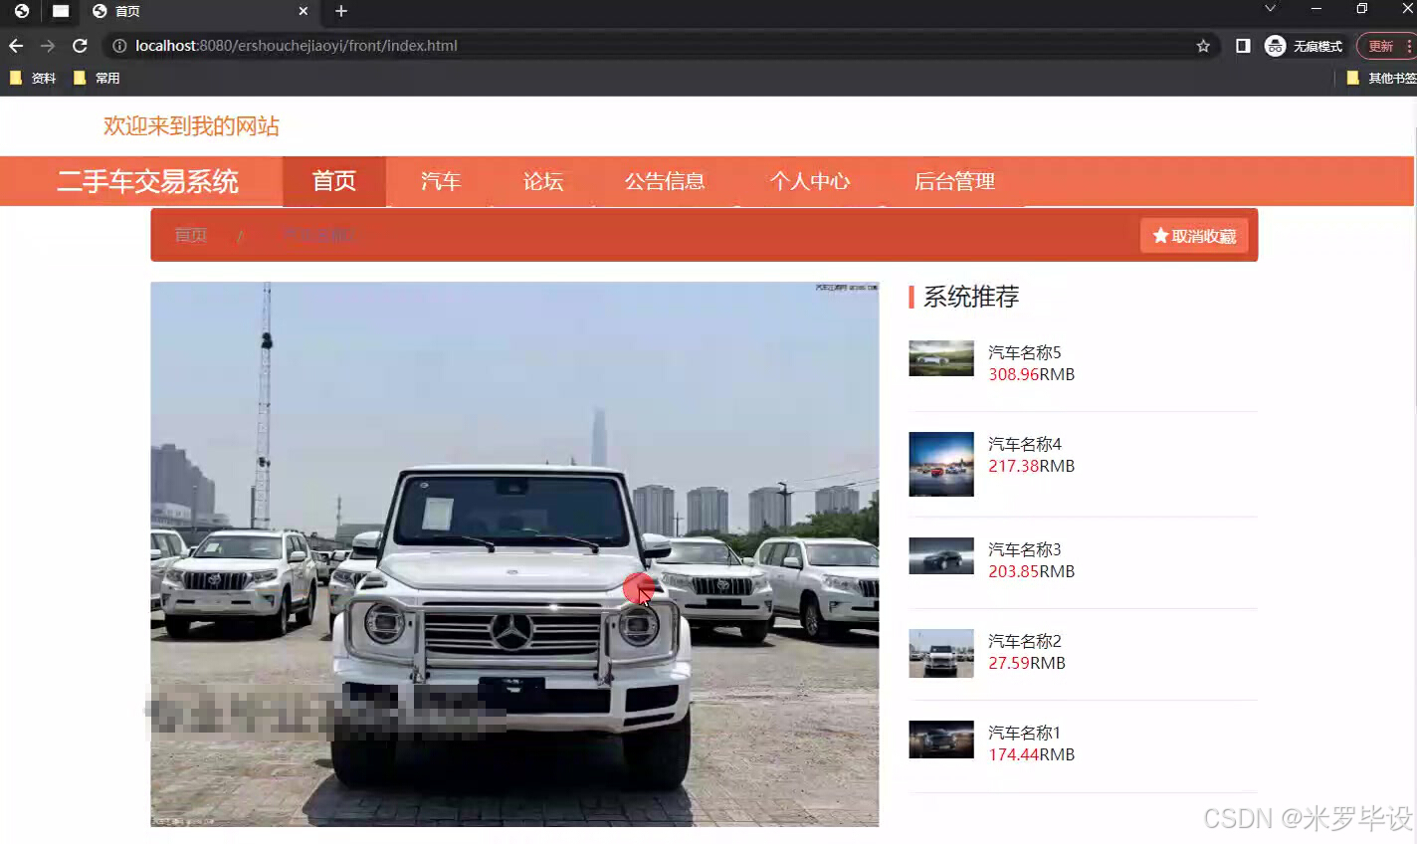Open a new browser tab with plus
This screenshot has height=844, width=1417.
[341, 11]
